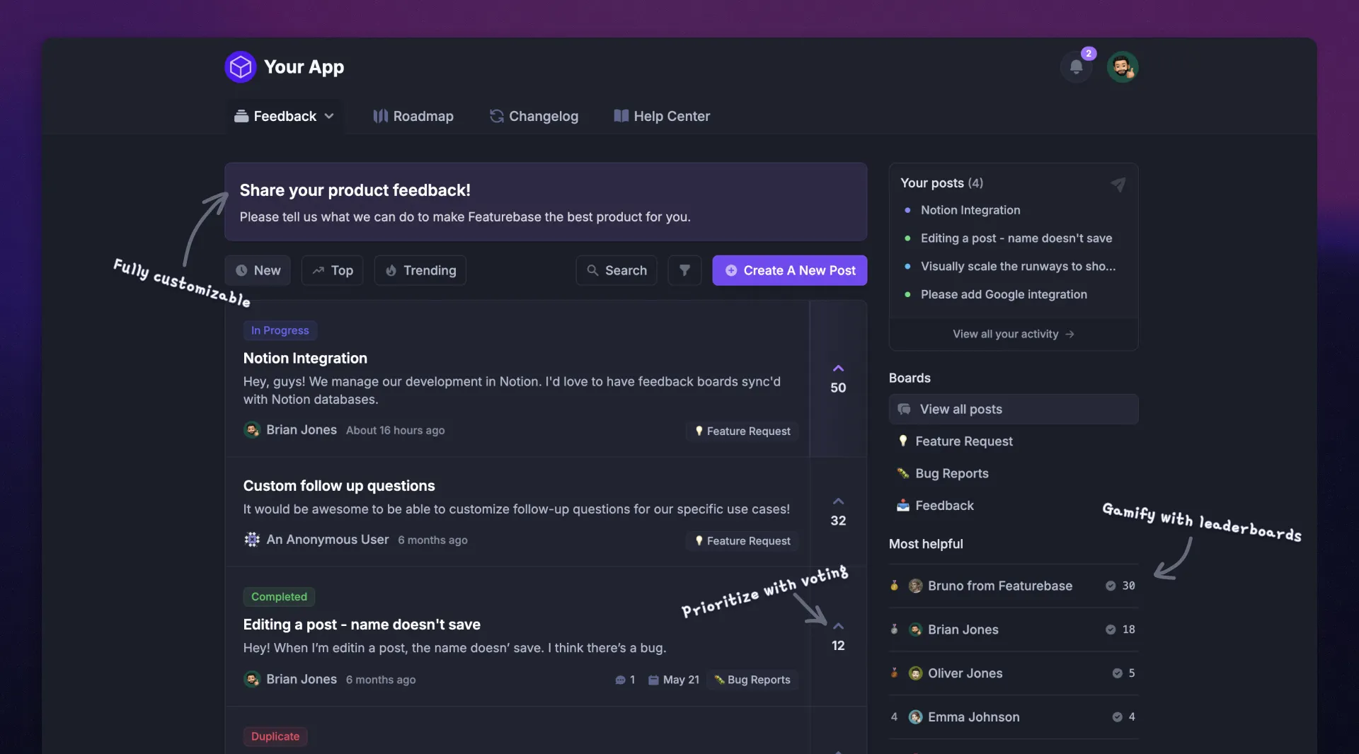Select View all posts board
Image resolution: width=1359 pixels, height=754 pixels.
tap(1014, 409)
